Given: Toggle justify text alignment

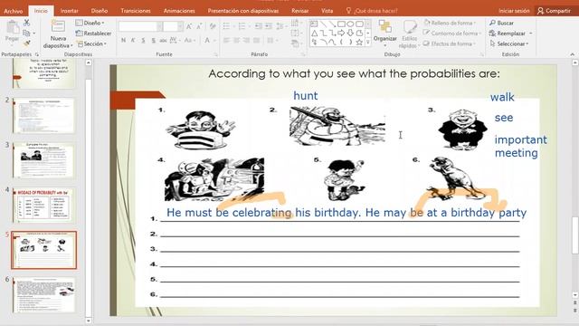Looking at the screenshot, I should pyautogui.click(x=256, y=40).
